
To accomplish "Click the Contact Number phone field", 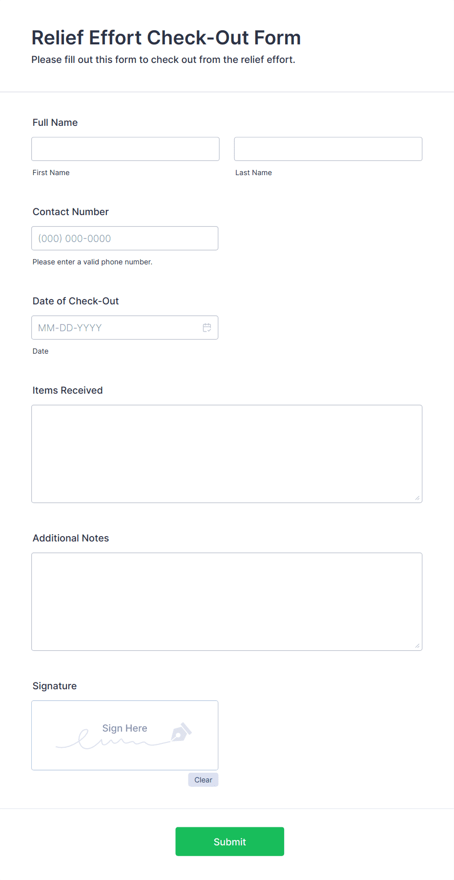I will point(125,238).
